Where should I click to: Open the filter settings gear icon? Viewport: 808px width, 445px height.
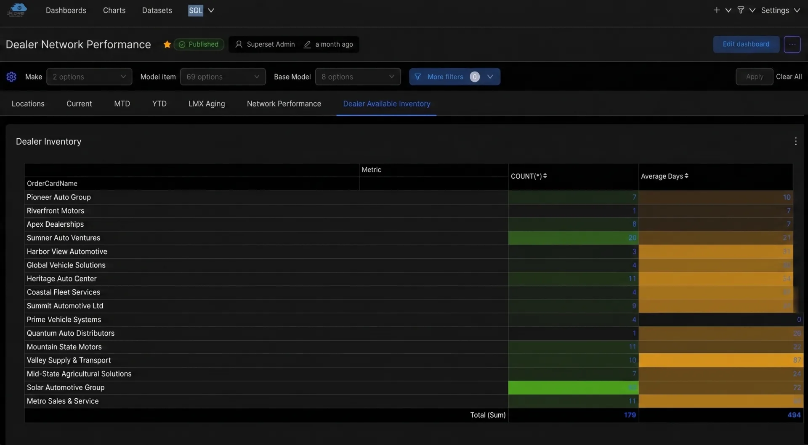pyautogui.click(x=11, y=77)
